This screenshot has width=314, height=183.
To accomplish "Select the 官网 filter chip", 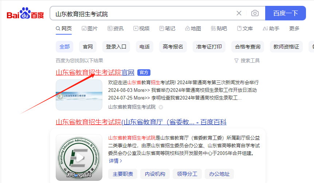I will point(88,47).
